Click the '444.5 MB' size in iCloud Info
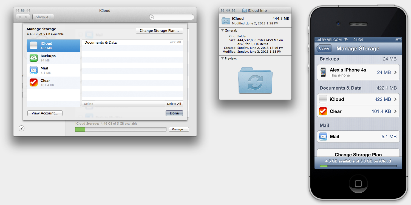The width and height of the screenshot is (411, 205). click(280, 18)
